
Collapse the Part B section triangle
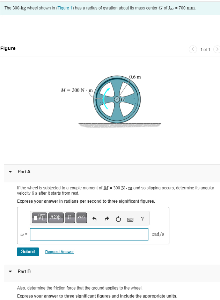10,271
